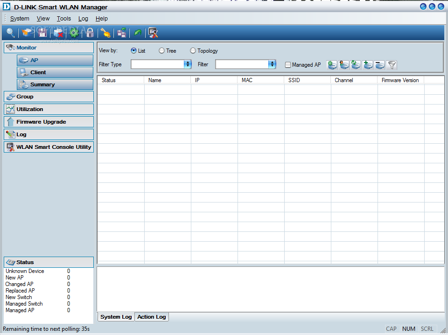Click the SCRL indicator in status bar
This screenshot has width=448, height=335.
click(427, 329)
